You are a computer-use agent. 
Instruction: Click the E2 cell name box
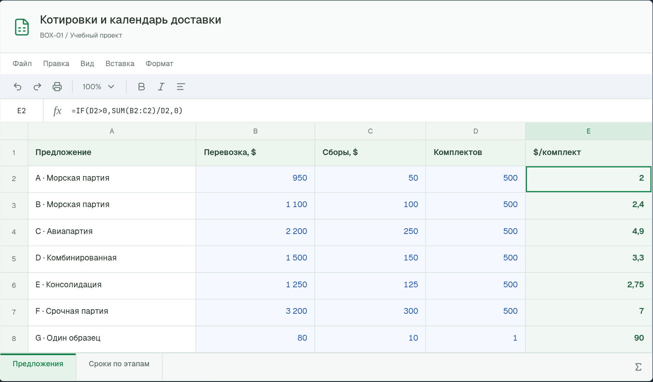tap(21, 111)
